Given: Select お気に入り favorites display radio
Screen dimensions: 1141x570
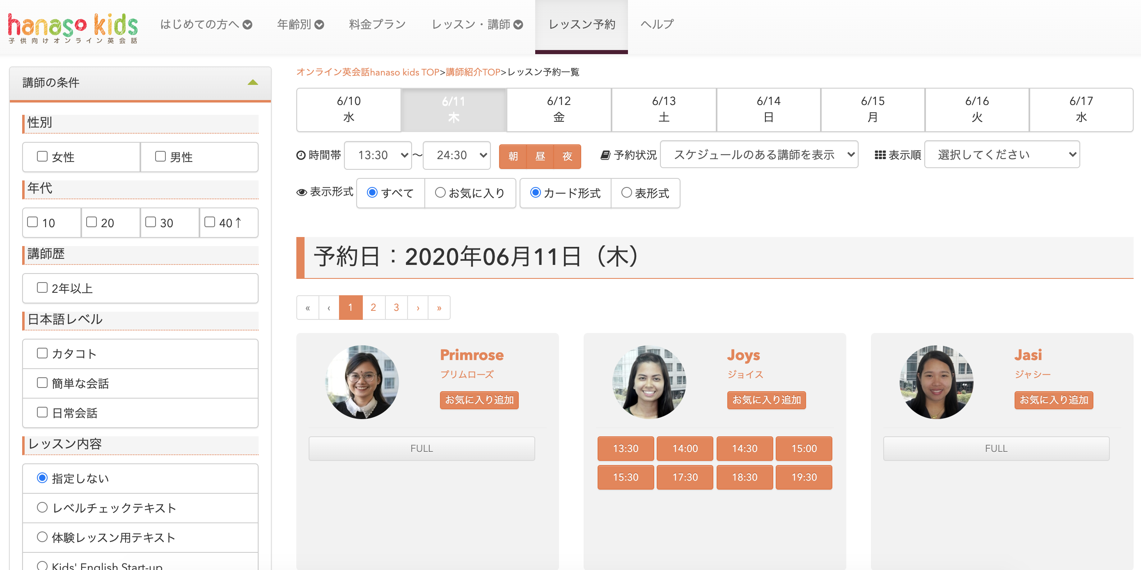Looking at the screenshot, I should (440, 192).
